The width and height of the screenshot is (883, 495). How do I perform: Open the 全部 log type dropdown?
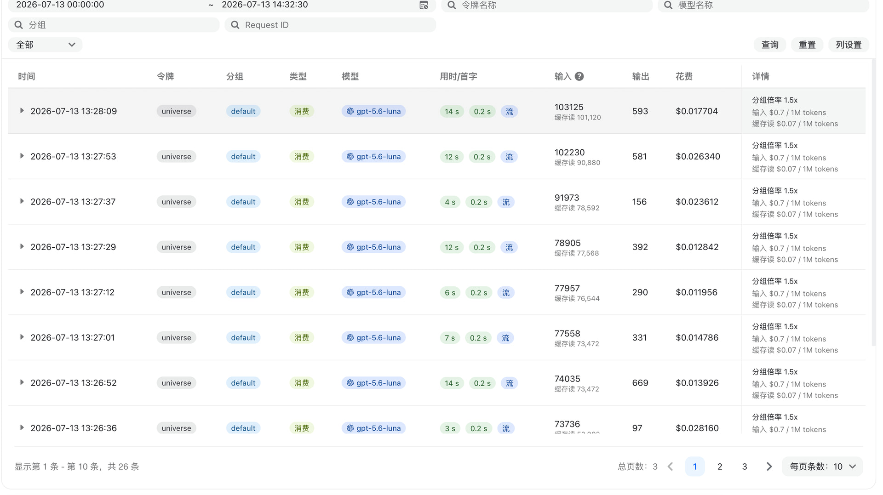pos(45,45)
